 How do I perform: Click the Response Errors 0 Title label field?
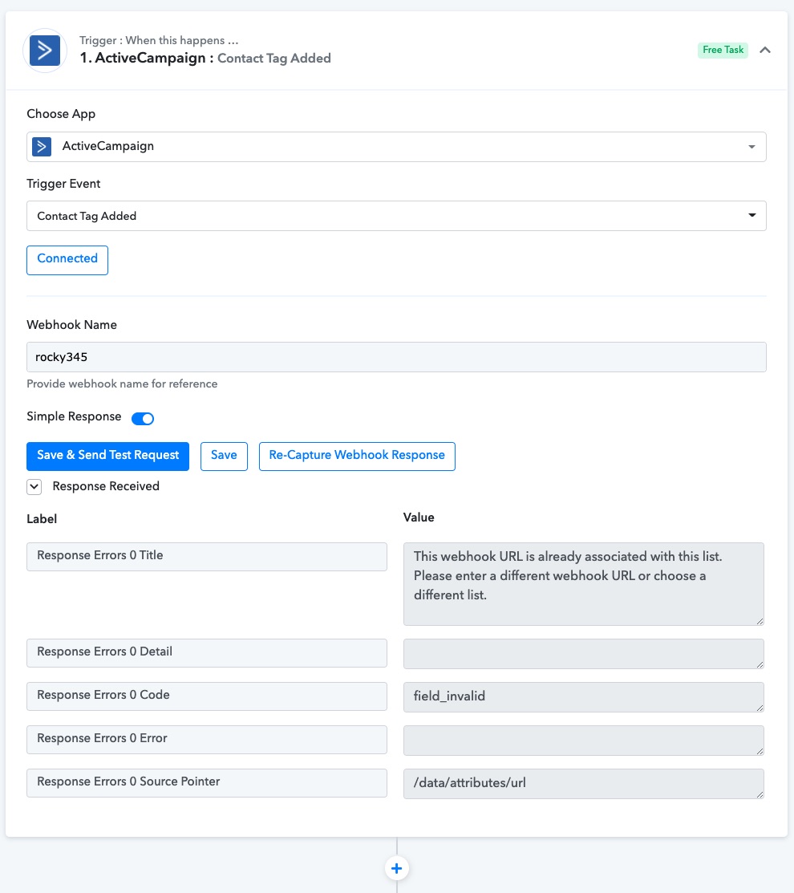(x=207, y=556)
